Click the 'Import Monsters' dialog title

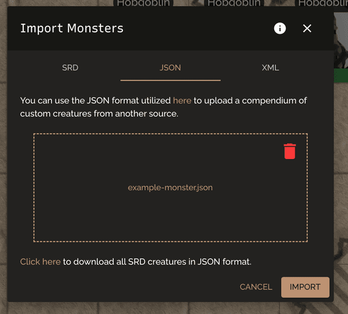pos(72,28)
